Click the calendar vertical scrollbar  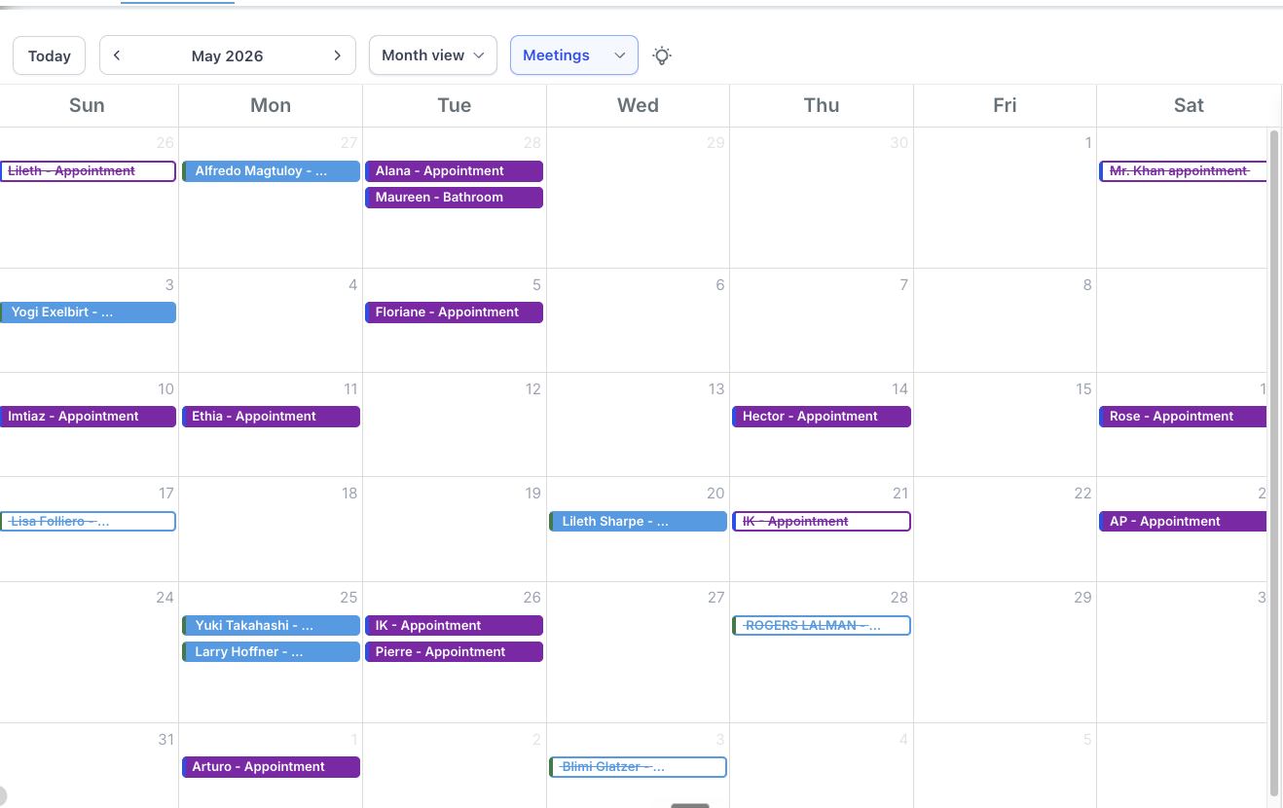click(x=1275, y=462)
